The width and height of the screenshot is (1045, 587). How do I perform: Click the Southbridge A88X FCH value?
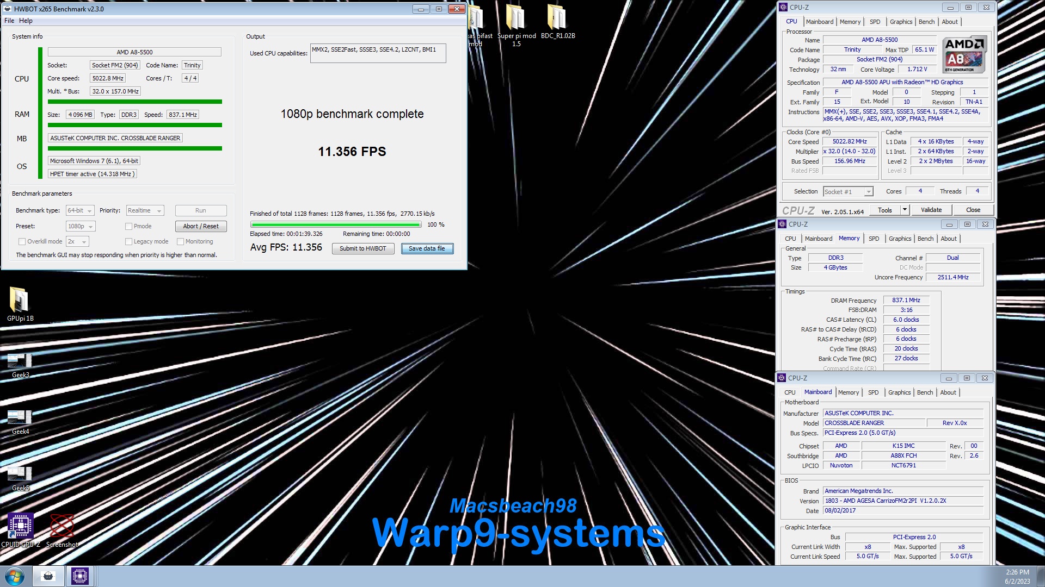[903, 455]
